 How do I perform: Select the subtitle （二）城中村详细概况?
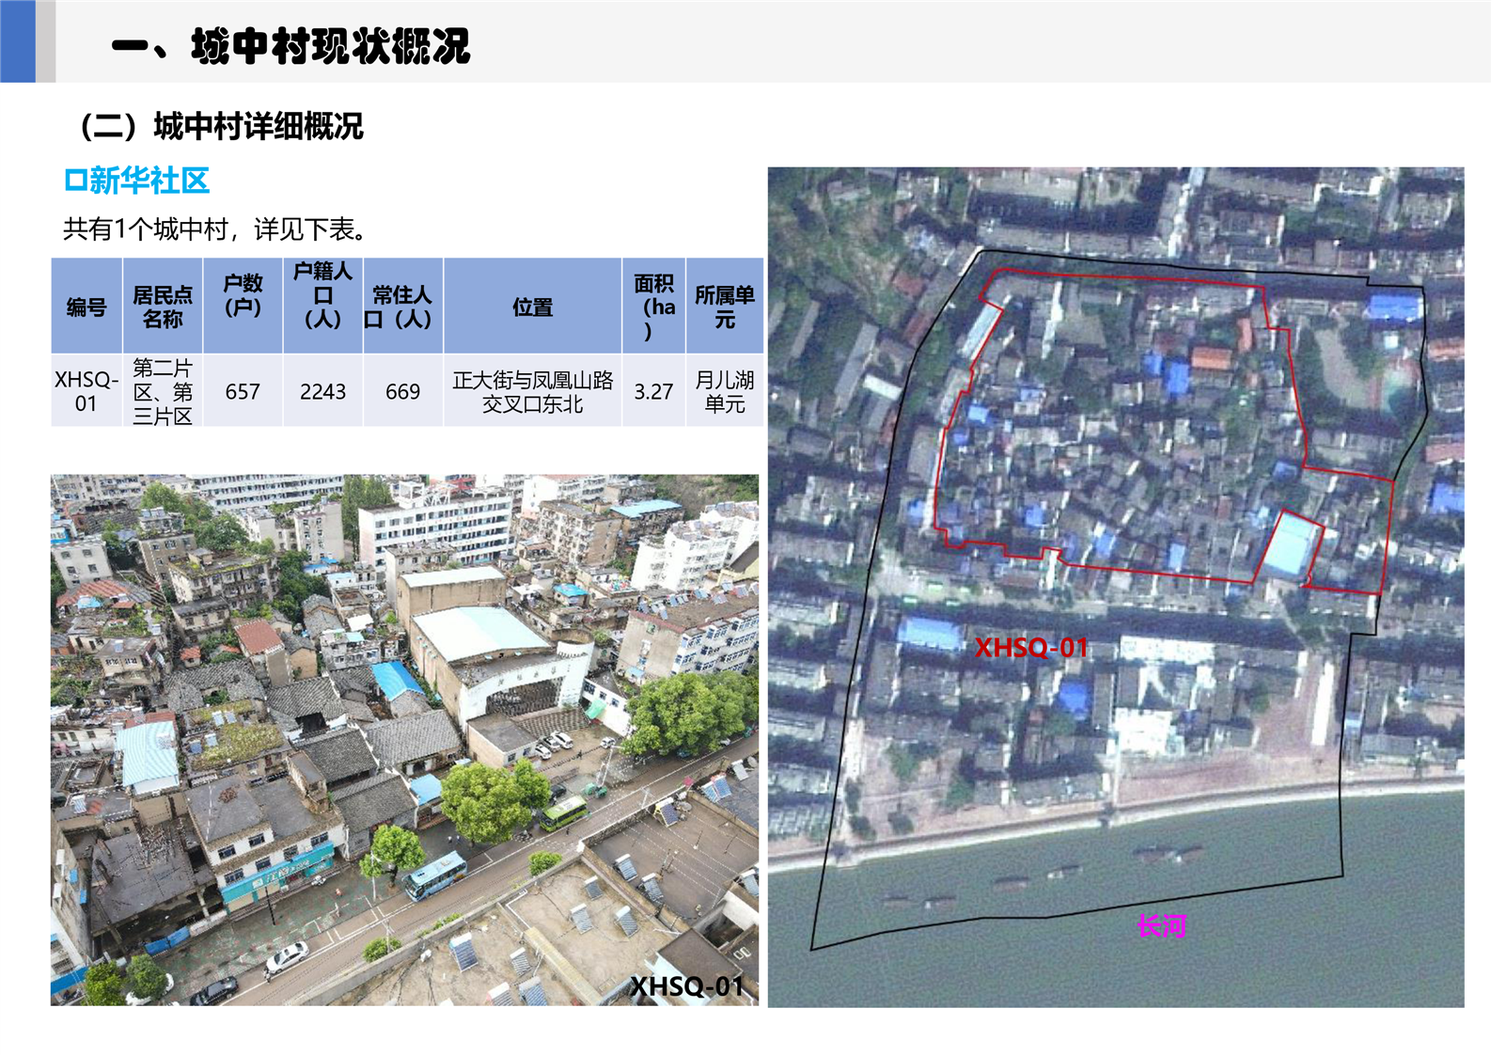223,126
